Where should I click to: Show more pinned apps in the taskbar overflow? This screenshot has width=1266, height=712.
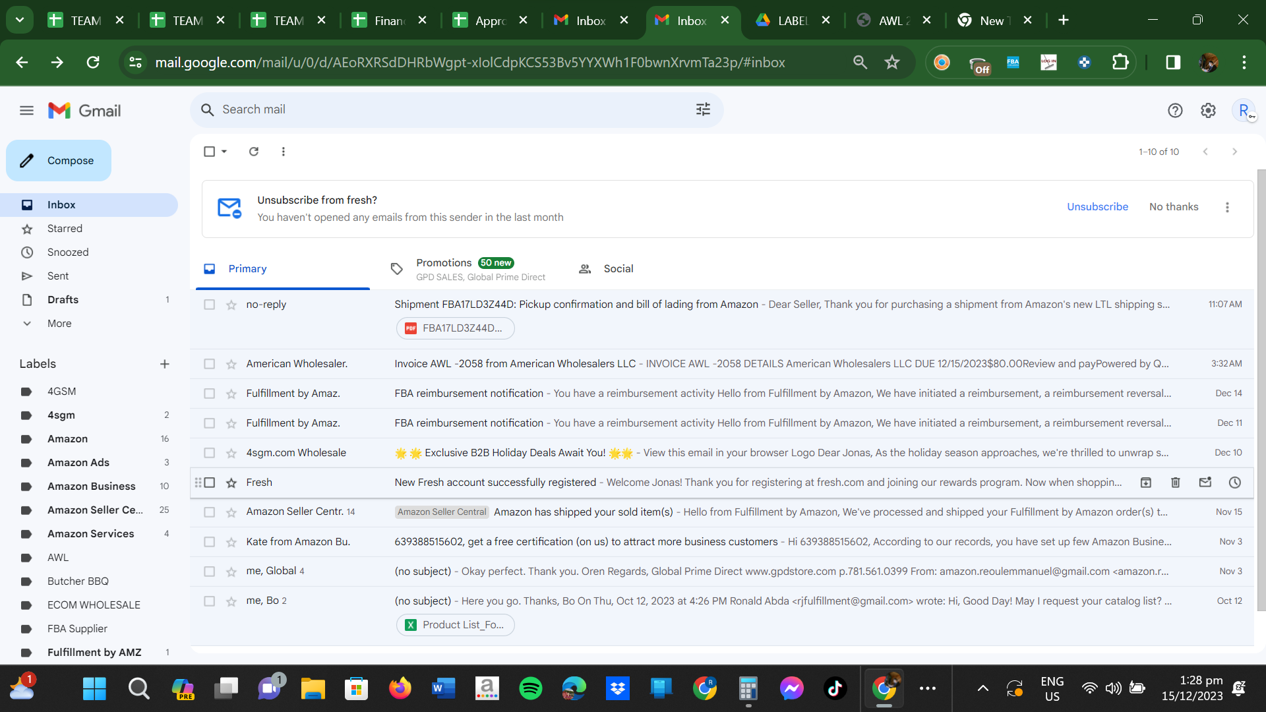[928, 688]
